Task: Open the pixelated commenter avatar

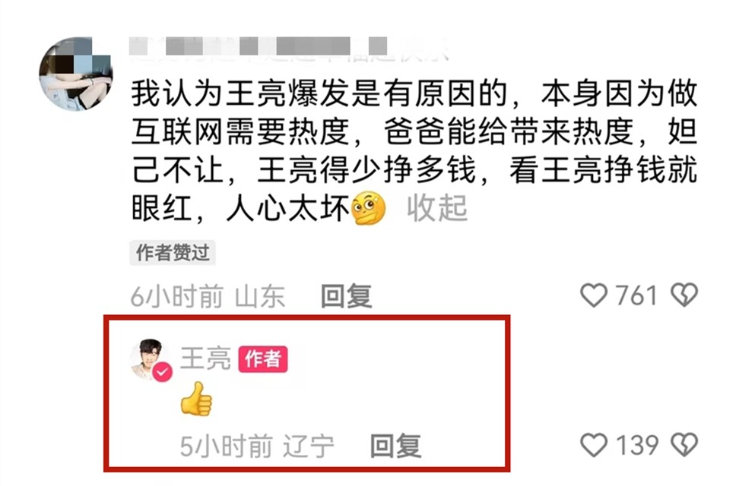Action: tap(75, 74)
